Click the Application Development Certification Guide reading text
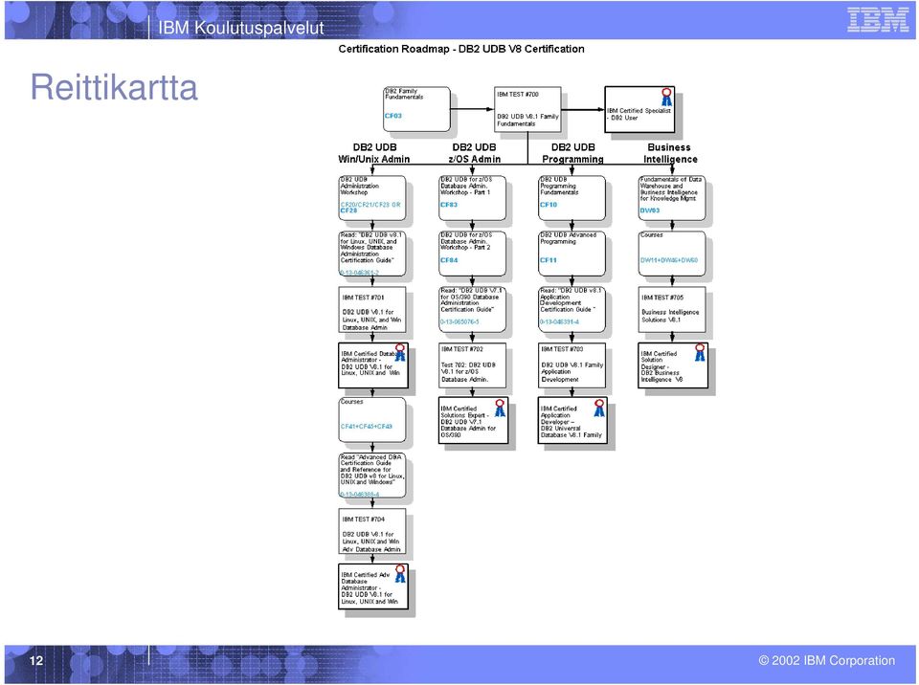The image size is (919, 685). click(571, 300)
